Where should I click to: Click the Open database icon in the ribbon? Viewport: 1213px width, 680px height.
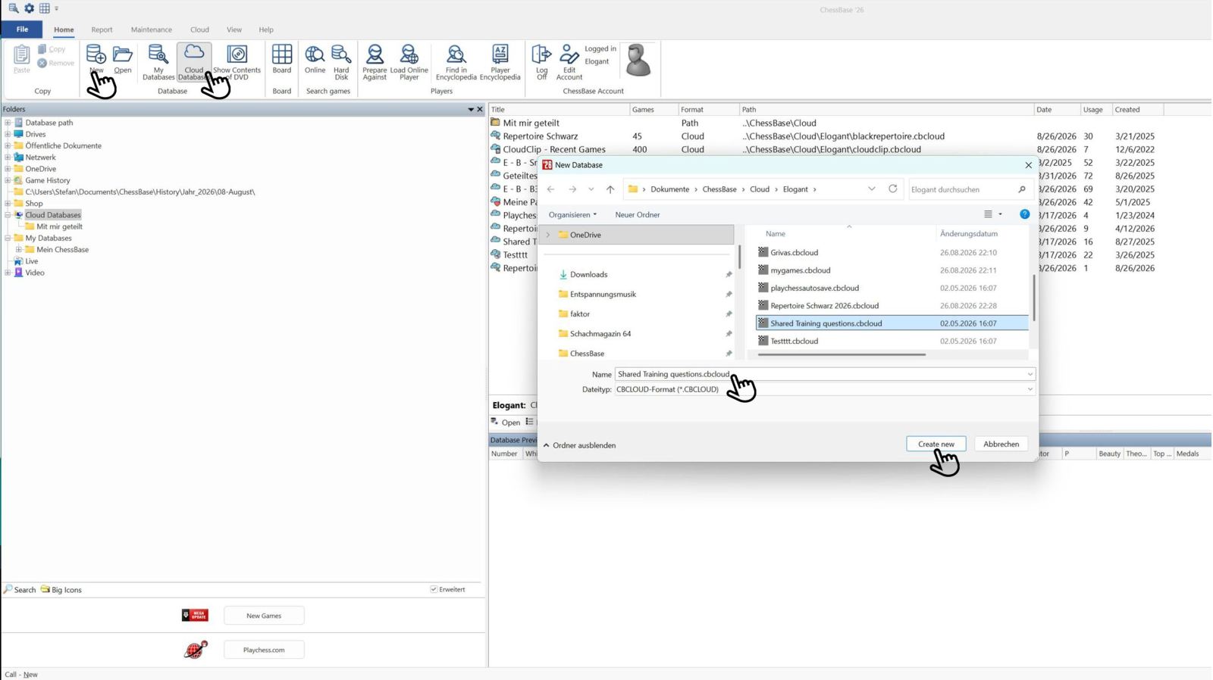pyautogui.click(x=123, y=55)
